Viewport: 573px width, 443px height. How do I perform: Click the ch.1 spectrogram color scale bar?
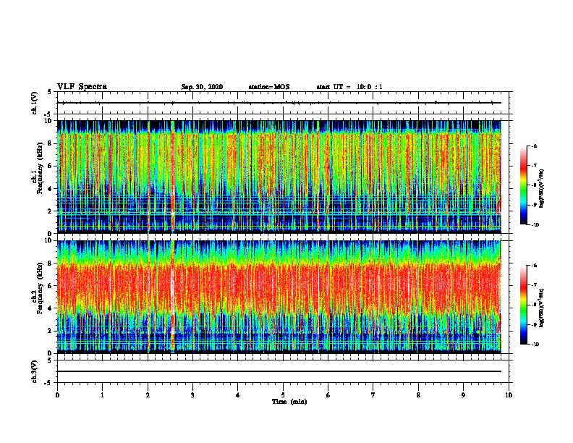[x=524, y=185]
